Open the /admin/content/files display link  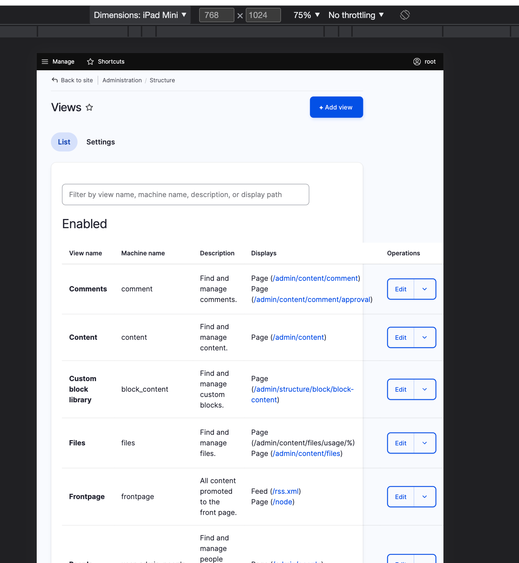[x=307, y=454]
